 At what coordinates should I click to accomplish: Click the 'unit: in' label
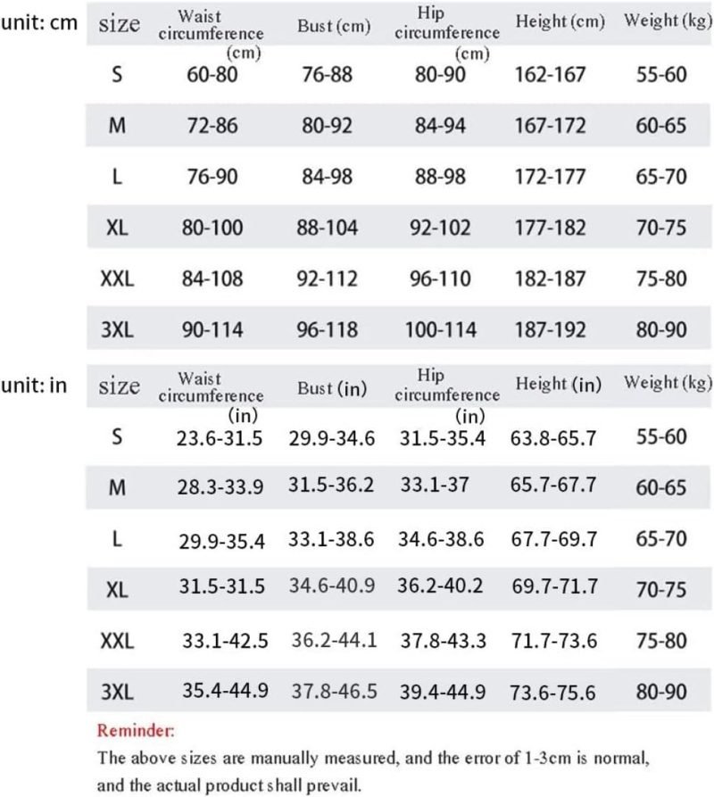(x=37, y=386)
